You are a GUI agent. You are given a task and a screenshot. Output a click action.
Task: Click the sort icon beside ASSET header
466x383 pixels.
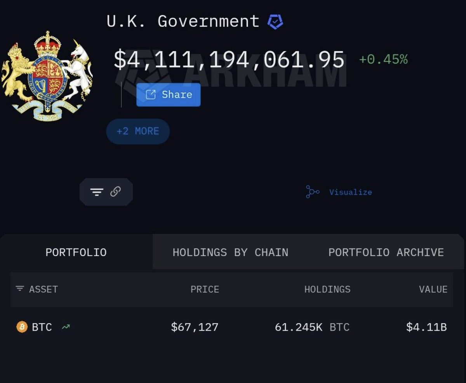(x=19, y=289)
